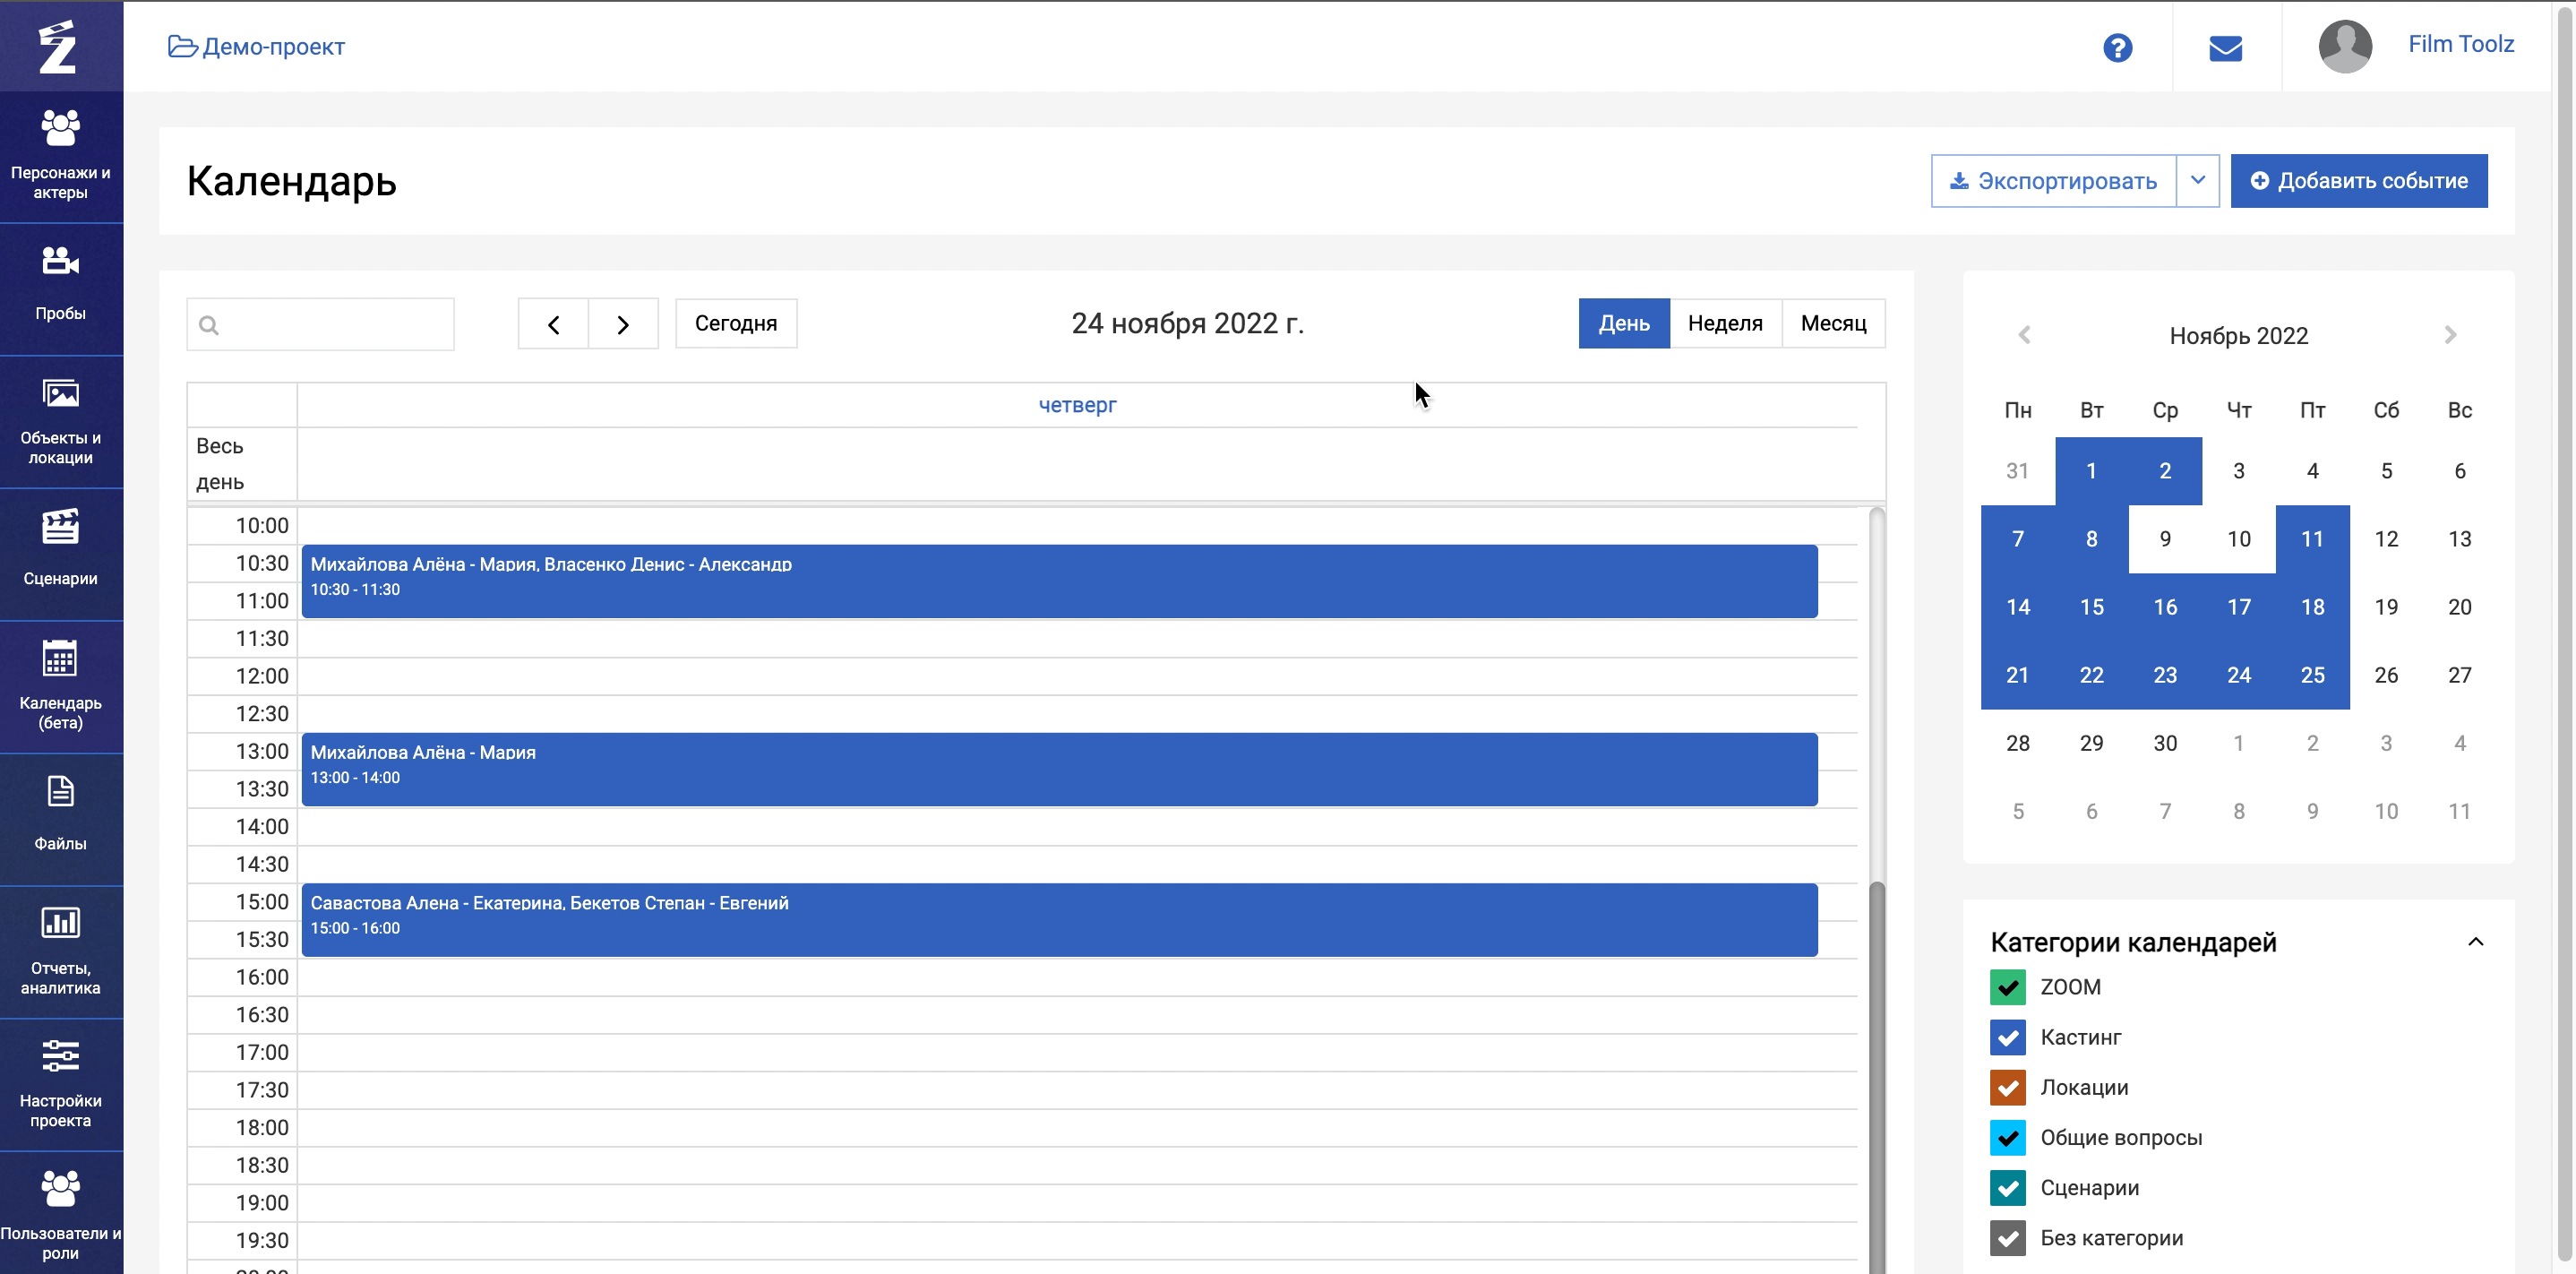
Task: Select 17 in mini calendar
Action: [2238, 607]
